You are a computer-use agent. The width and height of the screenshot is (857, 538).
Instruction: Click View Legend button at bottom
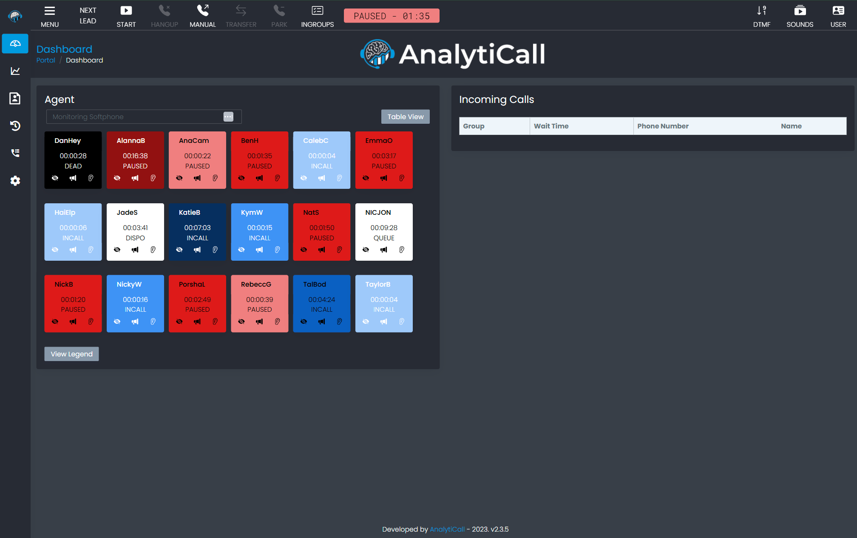point(72,354)
